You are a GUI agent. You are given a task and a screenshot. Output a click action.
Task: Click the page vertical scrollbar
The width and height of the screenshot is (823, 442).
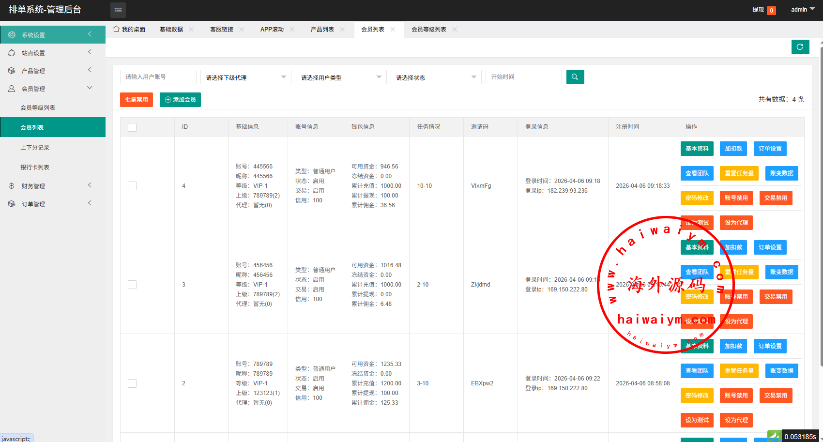[821, 194]
